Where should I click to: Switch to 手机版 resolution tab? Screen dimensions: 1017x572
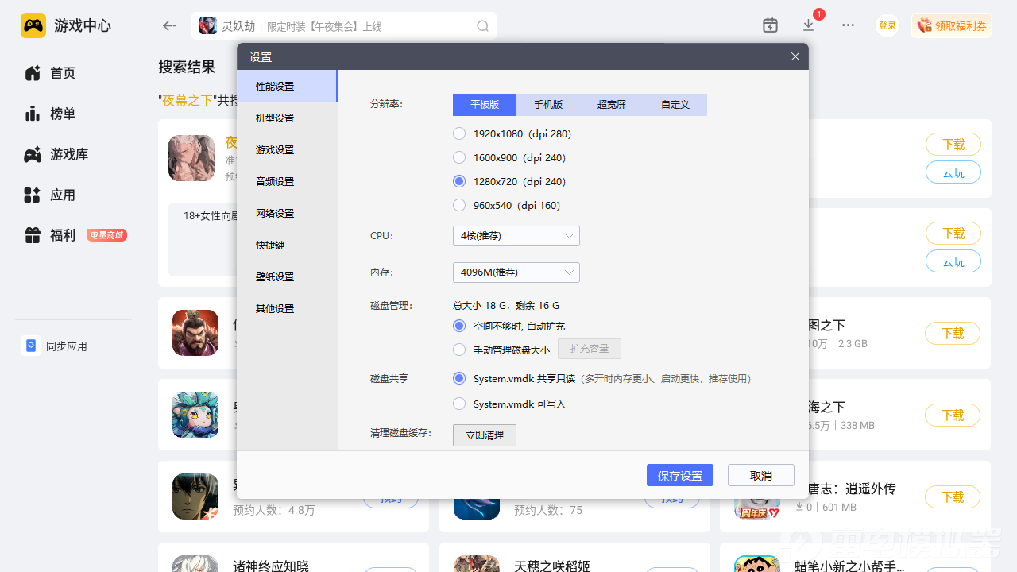[548, 105]
